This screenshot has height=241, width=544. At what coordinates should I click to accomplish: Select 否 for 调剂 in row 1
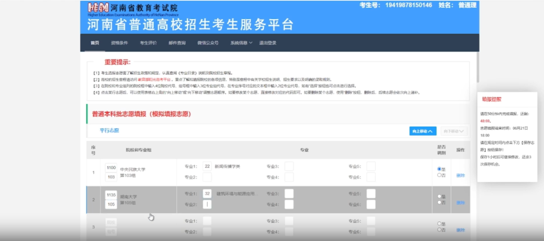(x=439, y=175)
